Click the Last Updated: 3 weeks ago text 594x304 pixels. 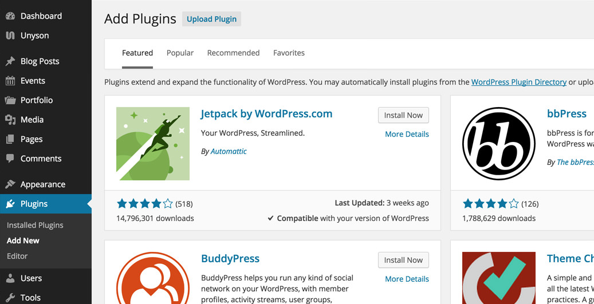(x=382, y=203)
